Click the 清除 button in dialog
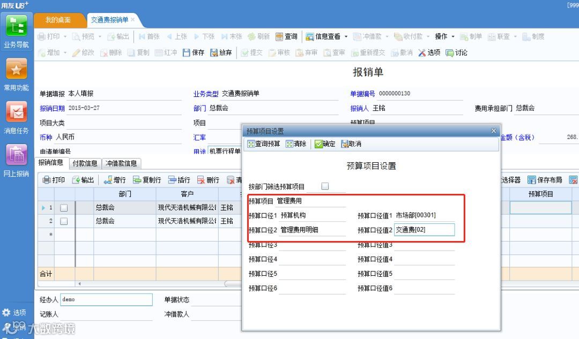579x339 pixels. pos(296,144)
